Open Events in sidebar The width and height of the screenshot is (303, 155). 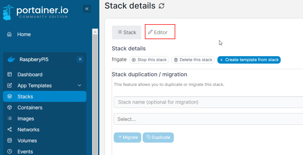pos(45,151)
